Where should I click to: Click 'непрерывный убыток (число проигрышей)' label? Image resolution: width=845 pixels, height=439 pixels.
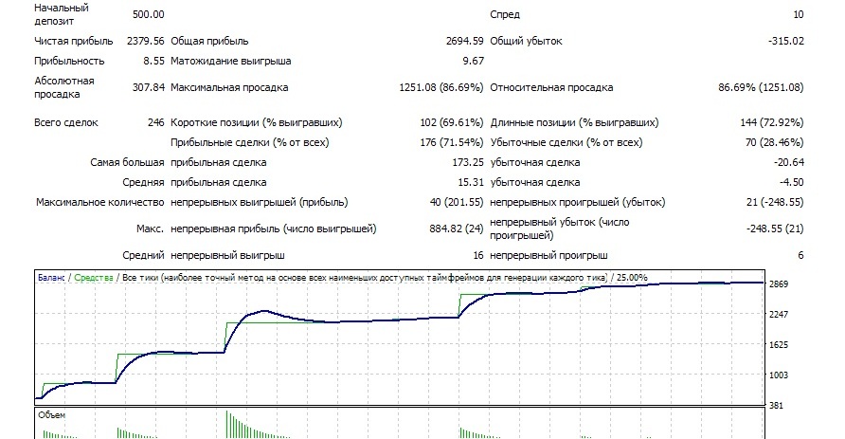559,229
